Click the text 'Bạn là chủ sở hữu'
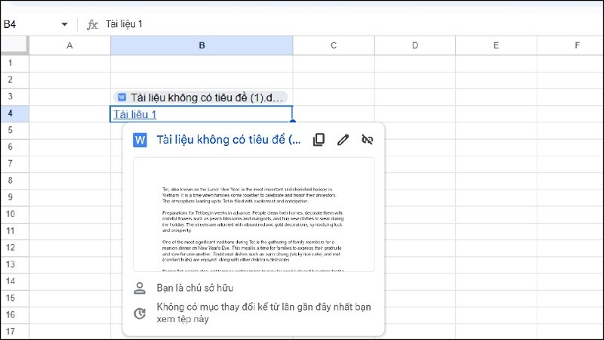The height and width of the screenshot is (340, 604). pyautogui.click(x=195, y=288)
